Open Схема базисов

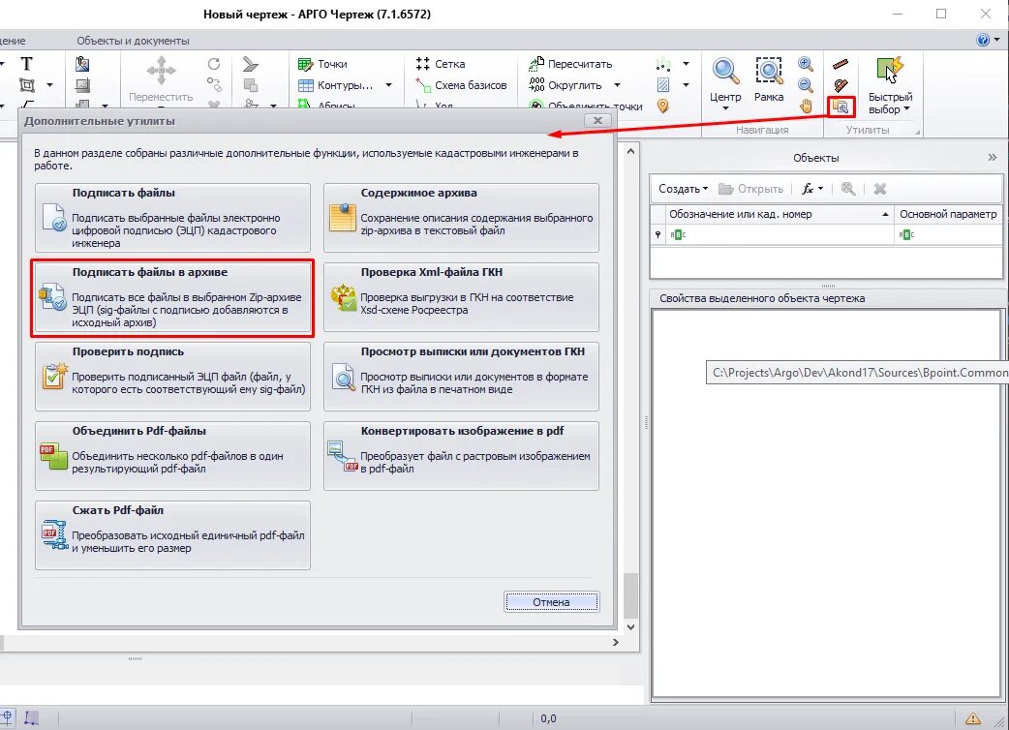coord(461,85)
